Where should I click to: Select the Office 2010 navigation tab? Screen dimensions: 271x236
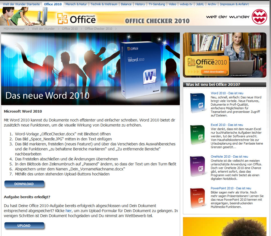click(53, 4)
